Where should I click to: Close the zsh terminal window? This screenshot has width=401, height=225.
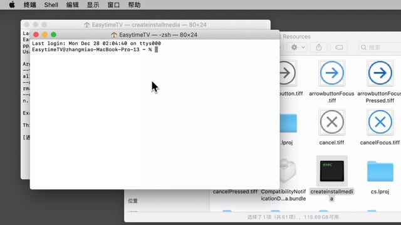(x=36, y=35)
